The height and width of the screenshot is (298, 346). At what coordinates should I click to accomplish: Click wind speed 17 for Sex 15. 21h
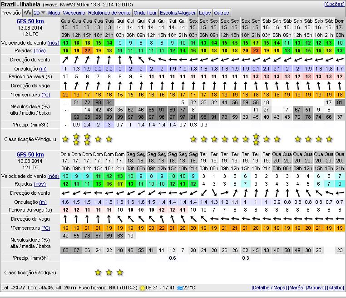[256, 43]
